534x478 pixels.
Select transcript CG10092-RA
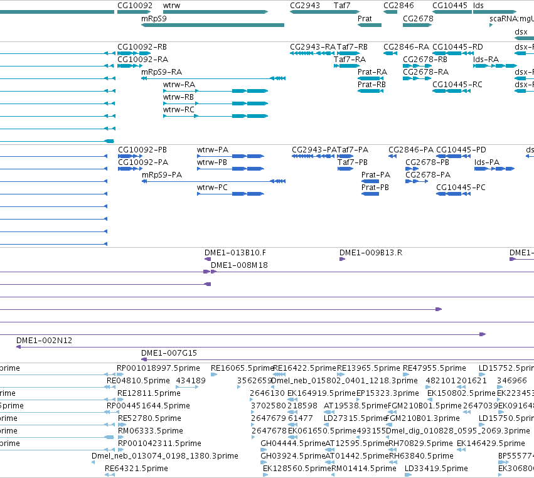pos(142,60)
